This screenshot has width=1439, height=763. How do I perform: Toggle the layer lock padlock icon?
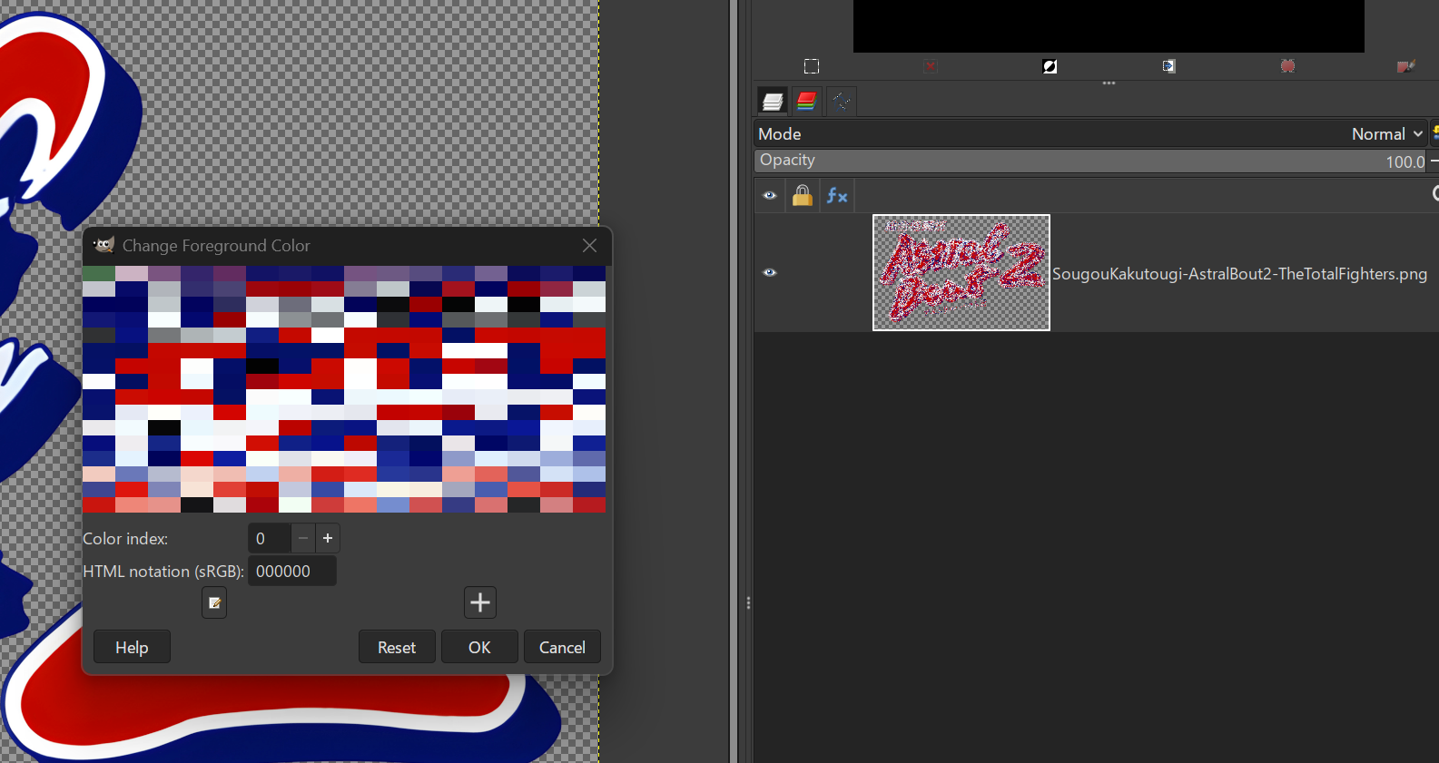pyautogui.click(x=803, y=195)
